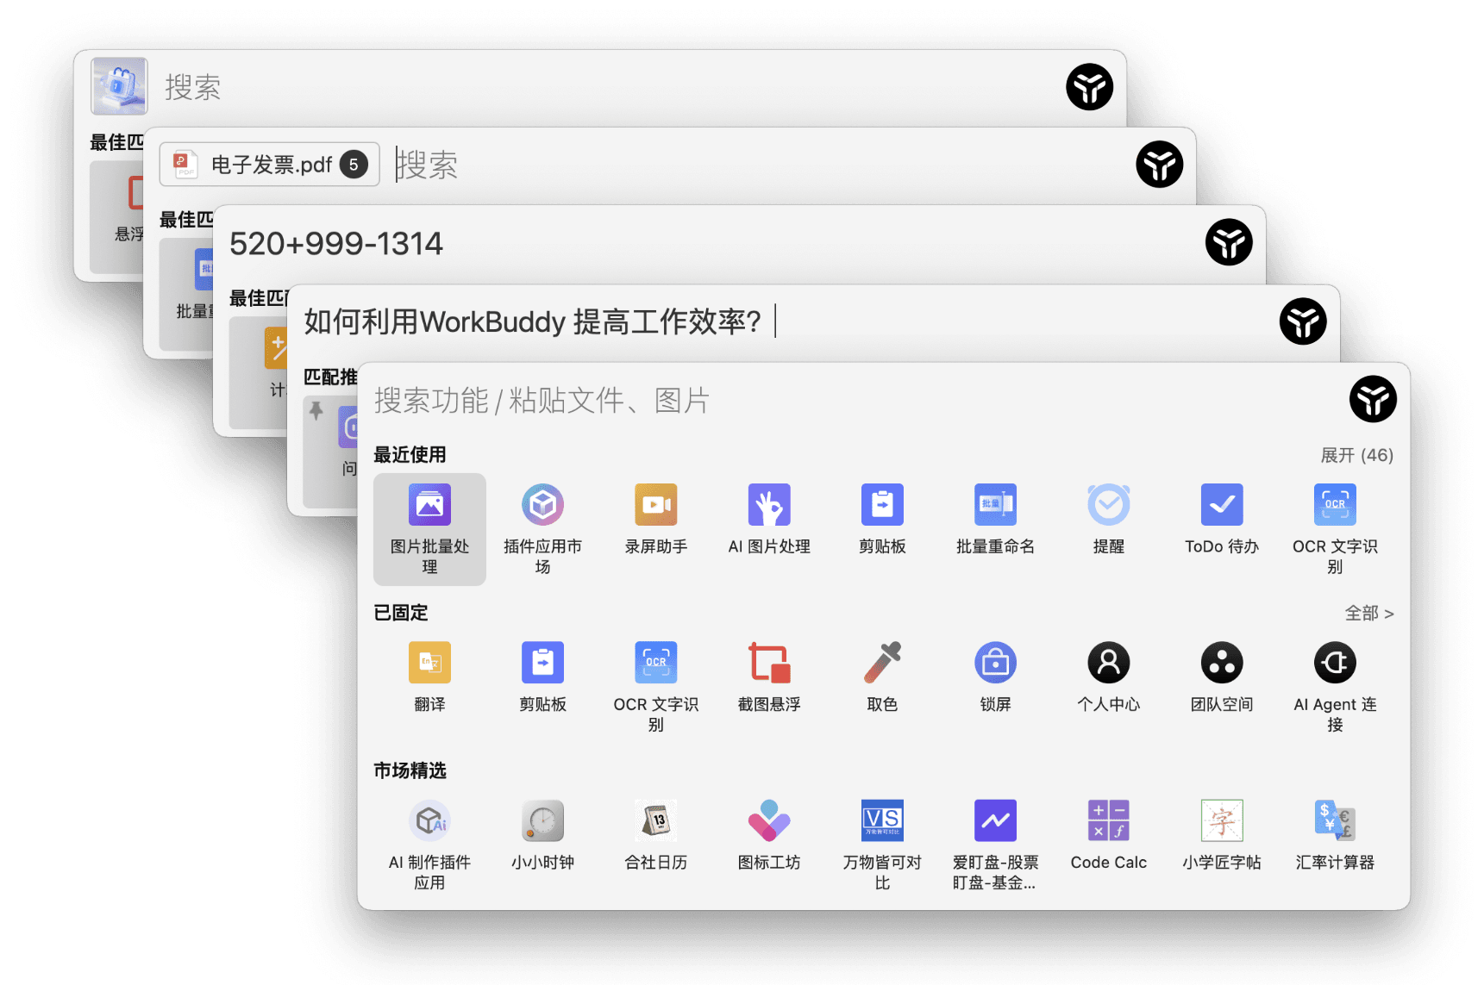Screen dimensions: 1484x985
Task: Open 团队空间 team space
Action: click(x=1221, y=676)
